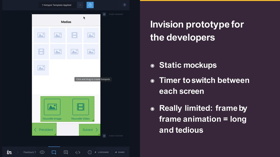Click the LiveShare button
Screen dimensions: 280x157
click(101, 152)
